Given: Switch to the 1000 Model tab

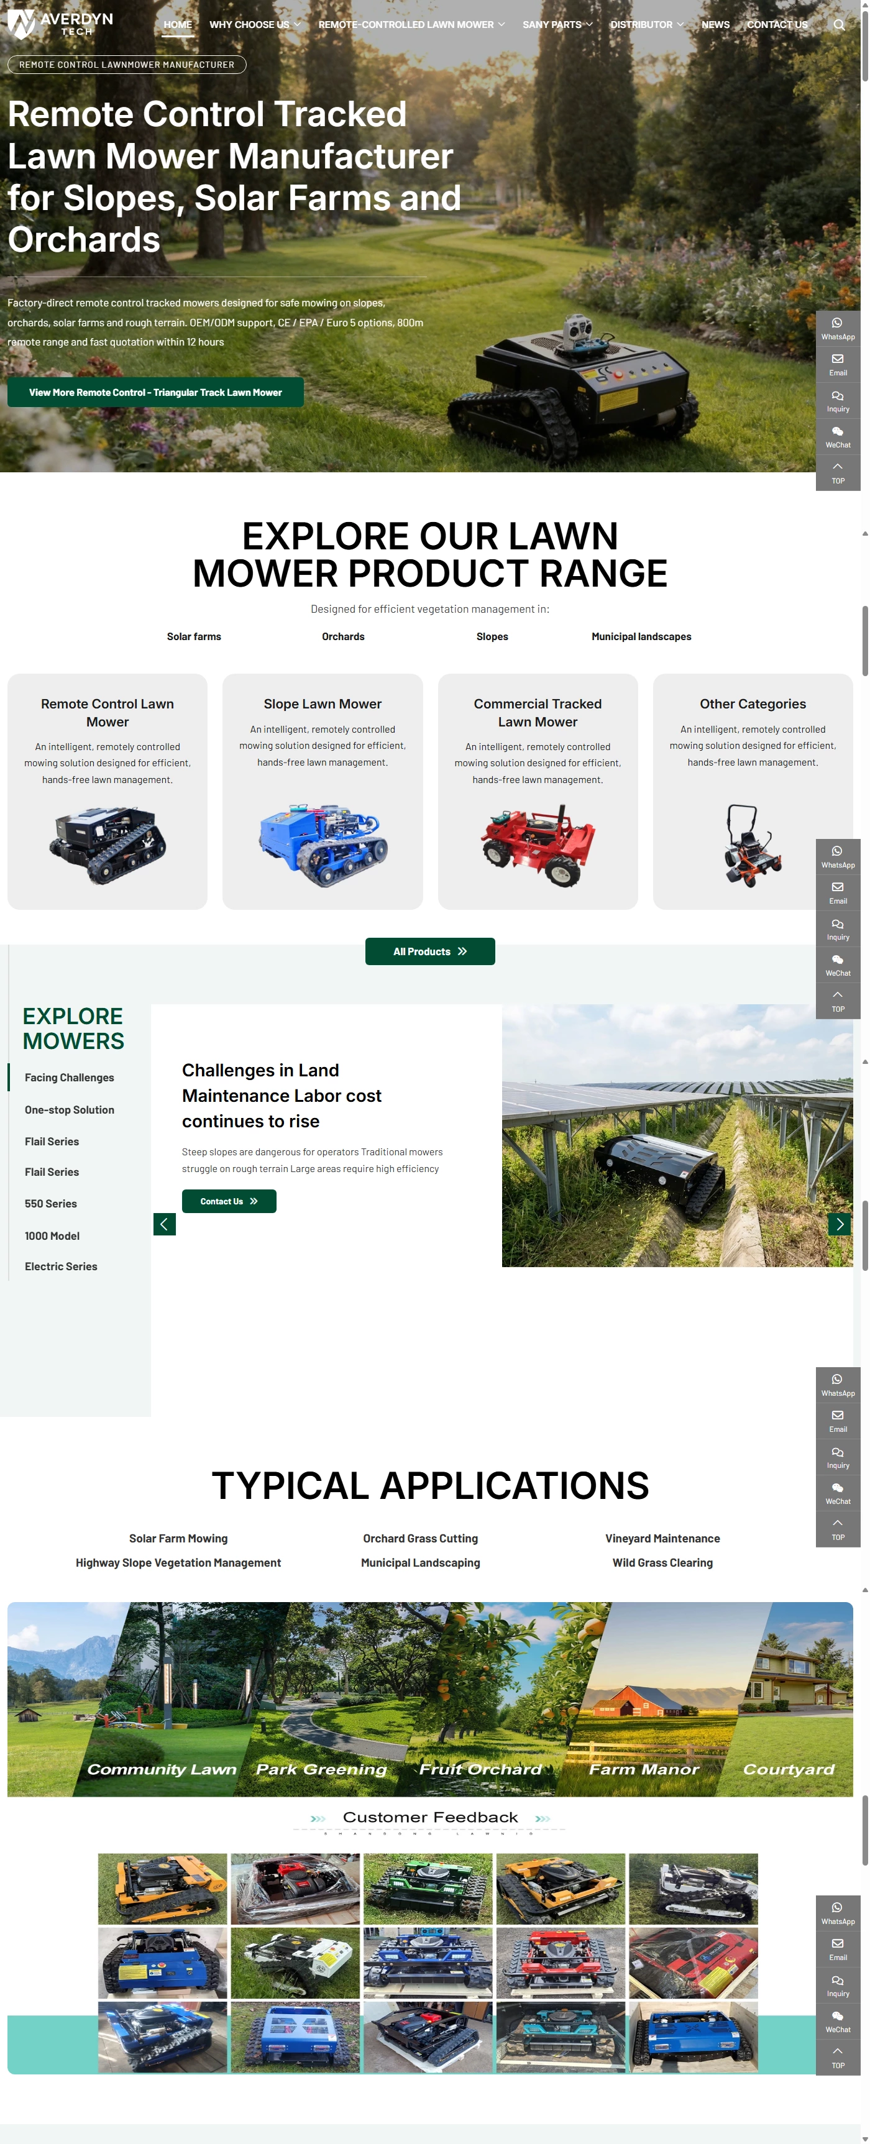Looking at the screenshot, I should coord(52,1237).
